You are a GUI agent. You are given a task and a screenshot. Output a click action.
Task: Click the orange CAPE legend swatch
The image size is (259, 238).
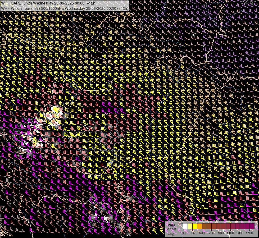point(199,226)
